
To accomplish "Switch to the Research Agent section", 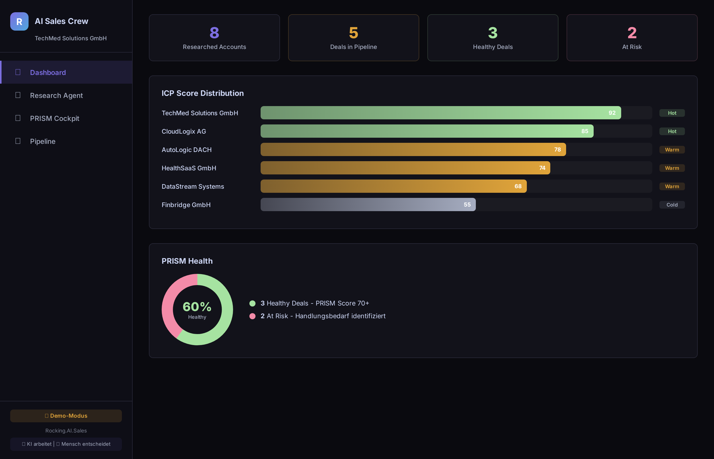I will click(56, 95).
